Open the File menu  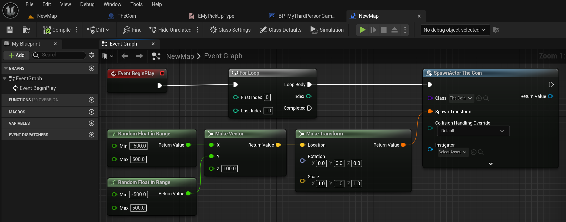pos(29,4)
